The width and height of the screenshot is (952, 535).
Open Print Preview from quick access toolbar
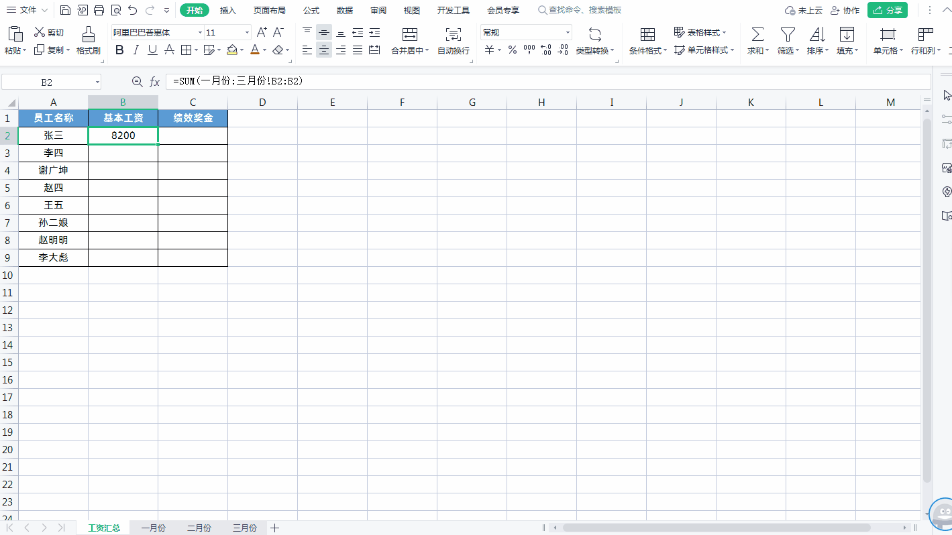point(116,10)
